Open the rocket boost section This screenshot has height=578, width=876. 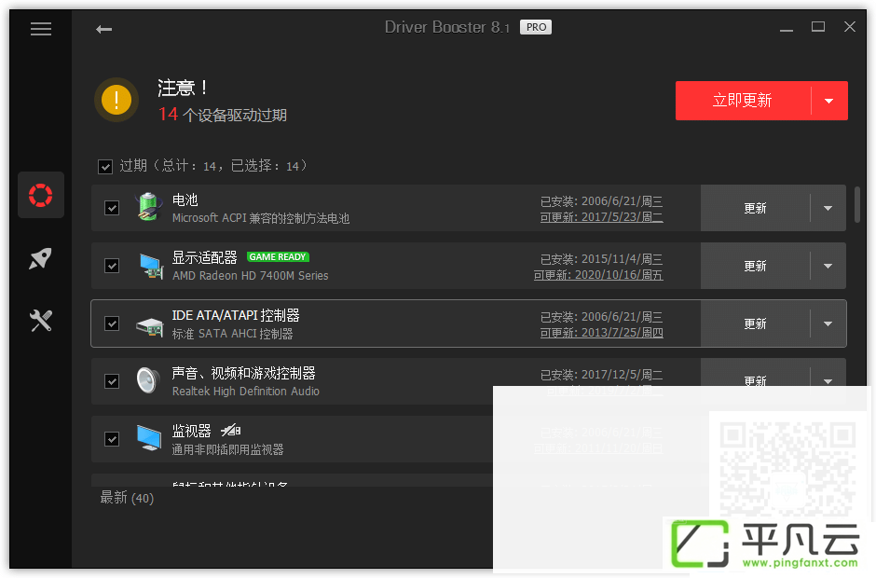[x=41, y=258]
